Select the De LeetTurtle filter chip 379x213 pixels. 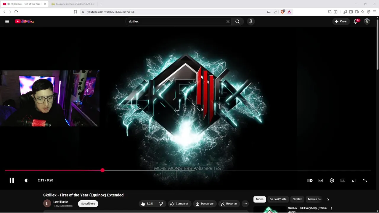point(278,199)
